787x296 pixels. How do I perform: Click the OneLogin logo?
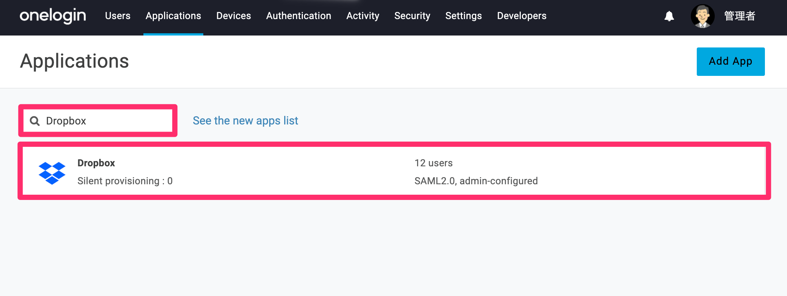tap(53, 16)
